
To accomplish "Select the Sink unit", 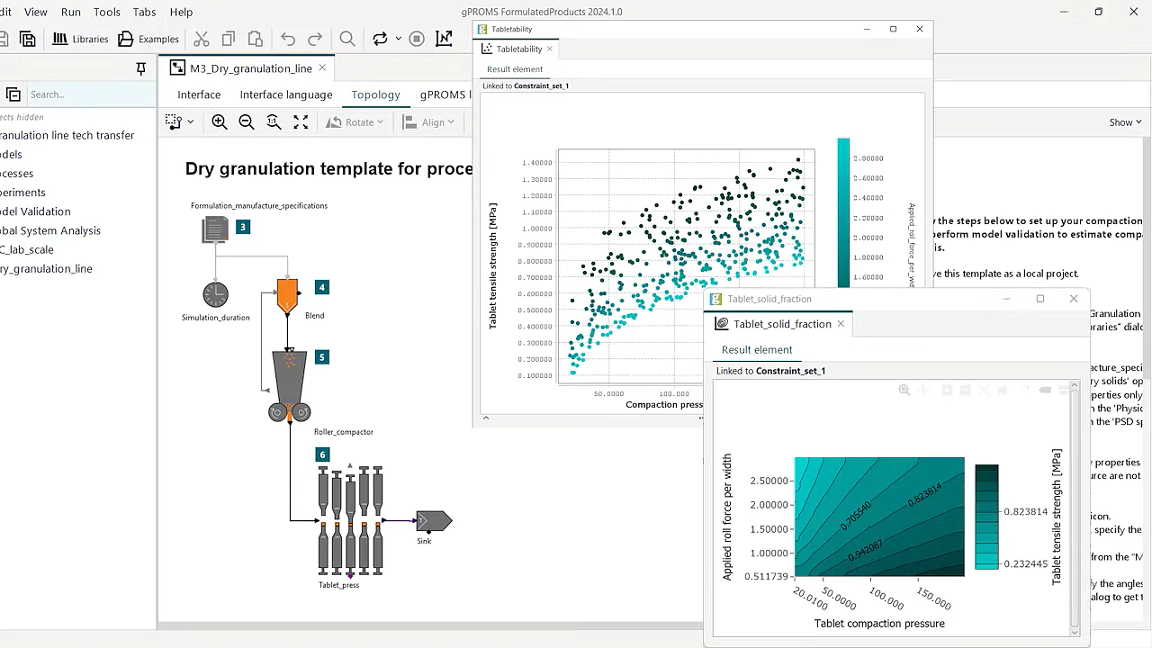I will [433, 520].
